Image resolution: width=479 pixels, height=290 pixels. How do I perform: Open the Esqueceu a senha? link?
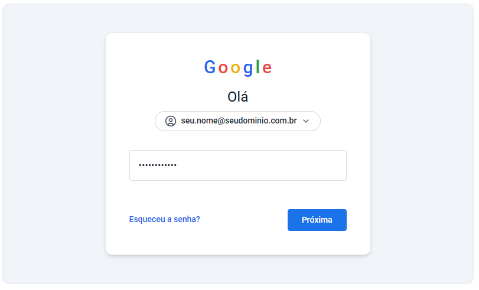[x=164, y=219]
